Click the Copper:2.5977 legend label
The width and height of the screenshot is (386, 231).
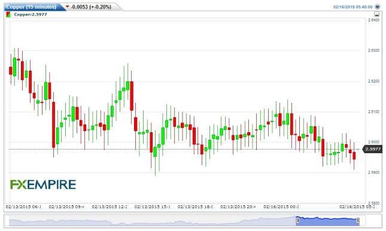(x=31, y=14)
